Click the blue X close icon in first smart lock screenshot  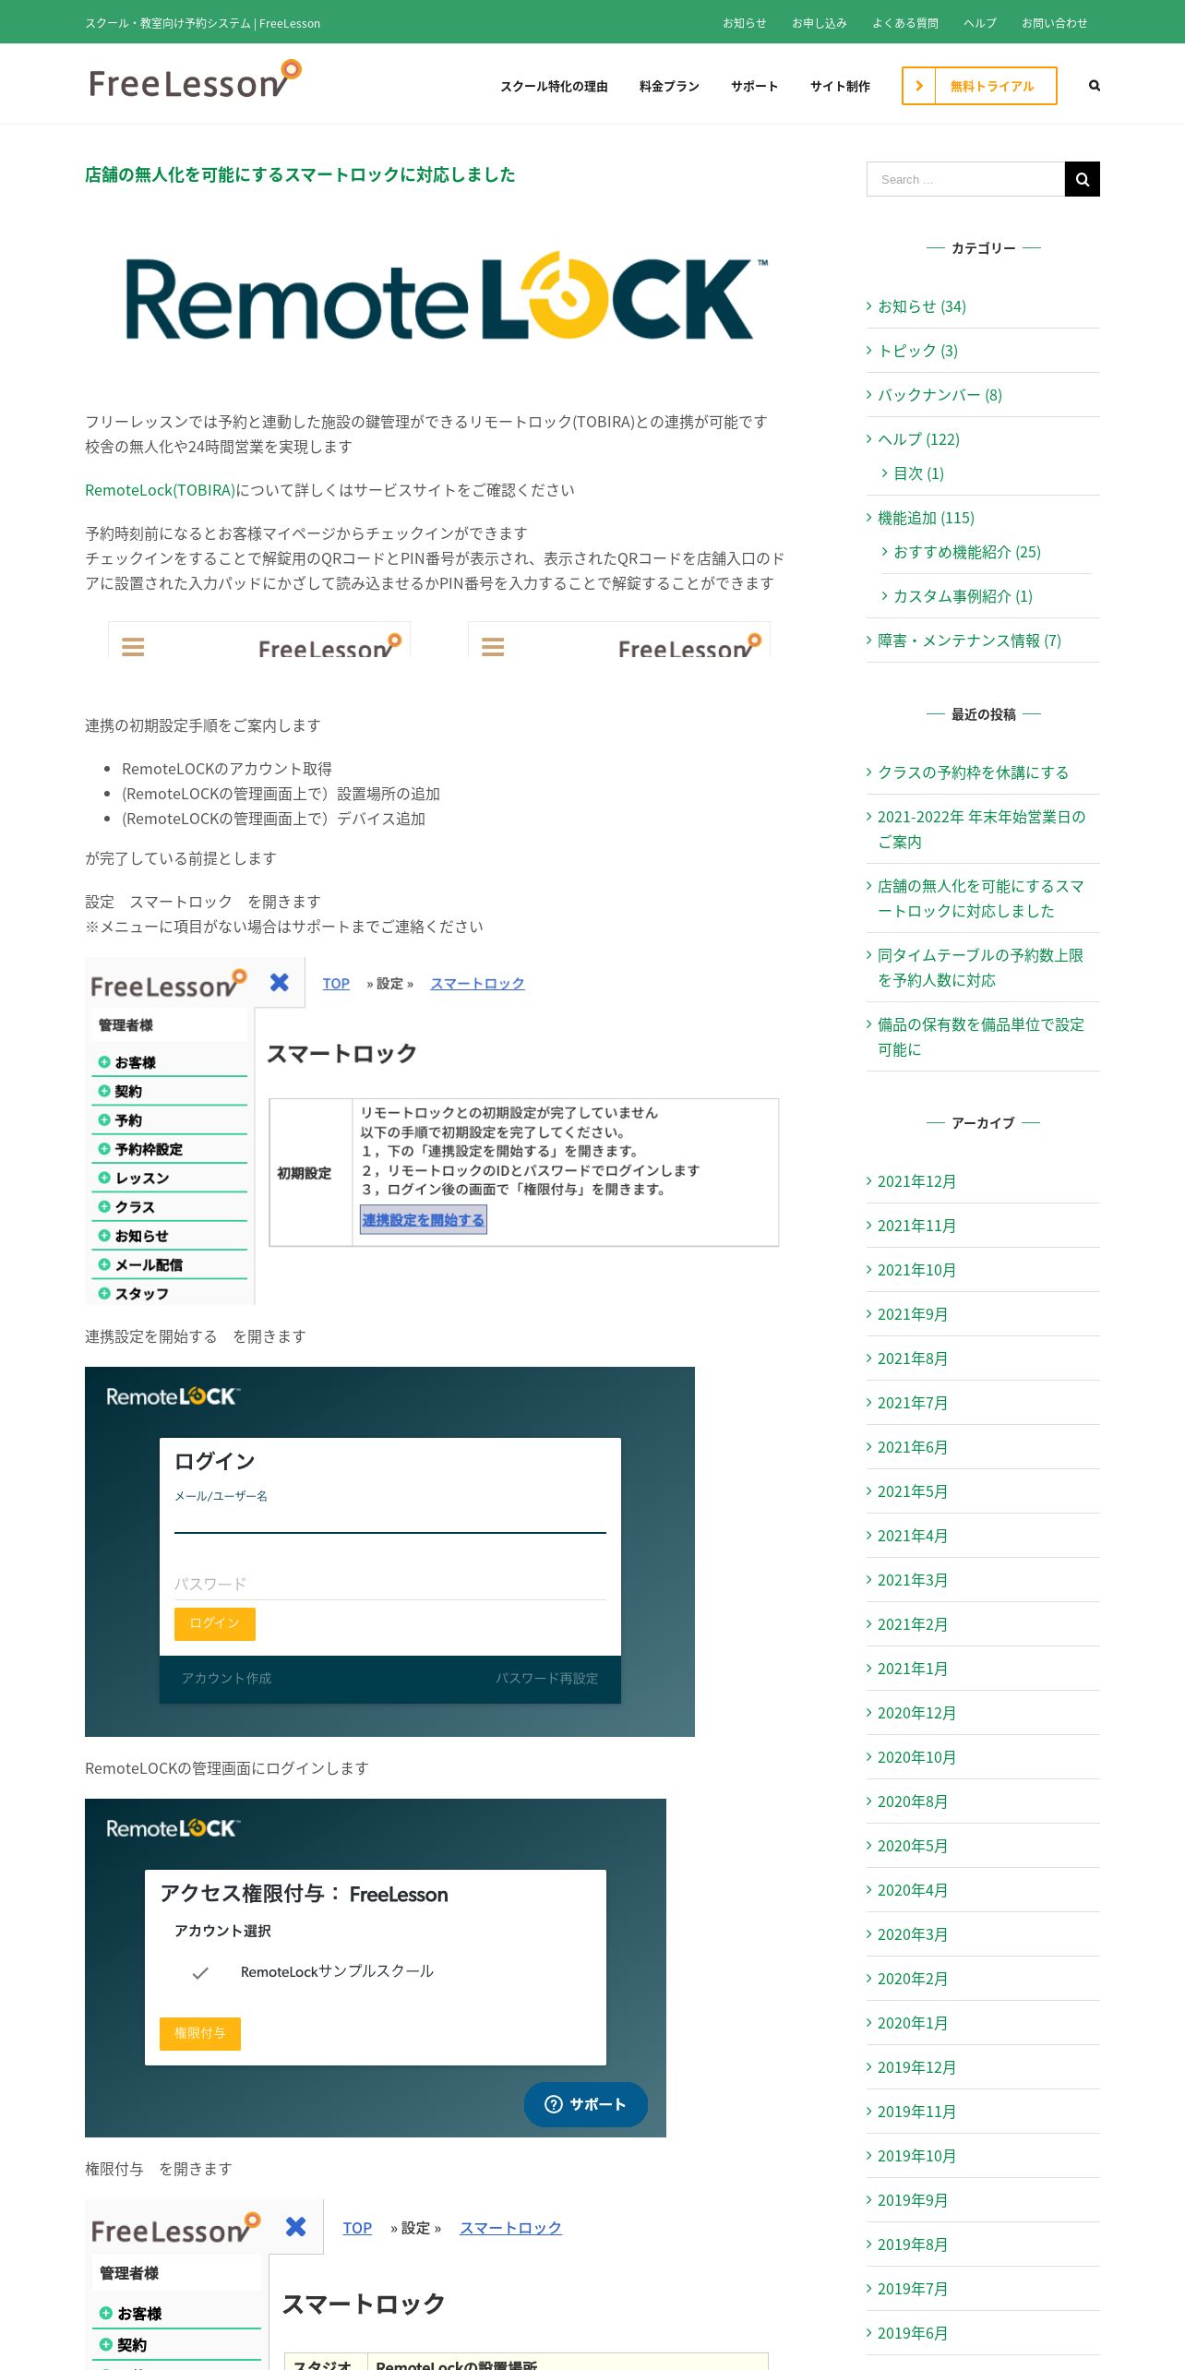coord(279,983)
